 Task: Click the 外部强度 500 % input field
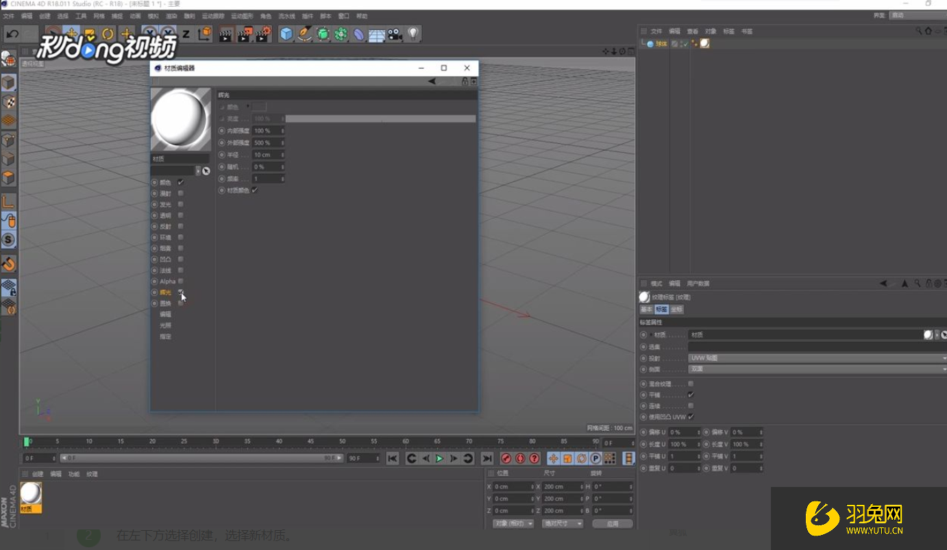(266, 142)
